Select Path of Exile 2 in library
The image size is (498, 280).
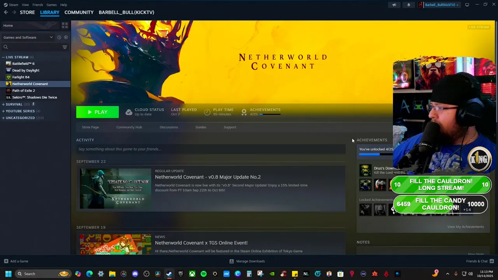23,91
